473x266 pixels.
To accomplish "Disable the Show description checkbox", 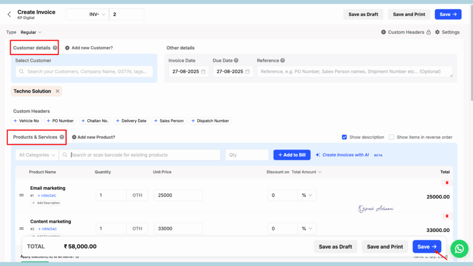I will pyautogui.click(x=344, y=137).
